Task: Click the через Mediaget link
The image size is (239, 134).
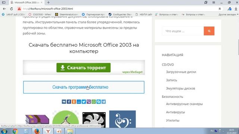Action: click(132, 72)
